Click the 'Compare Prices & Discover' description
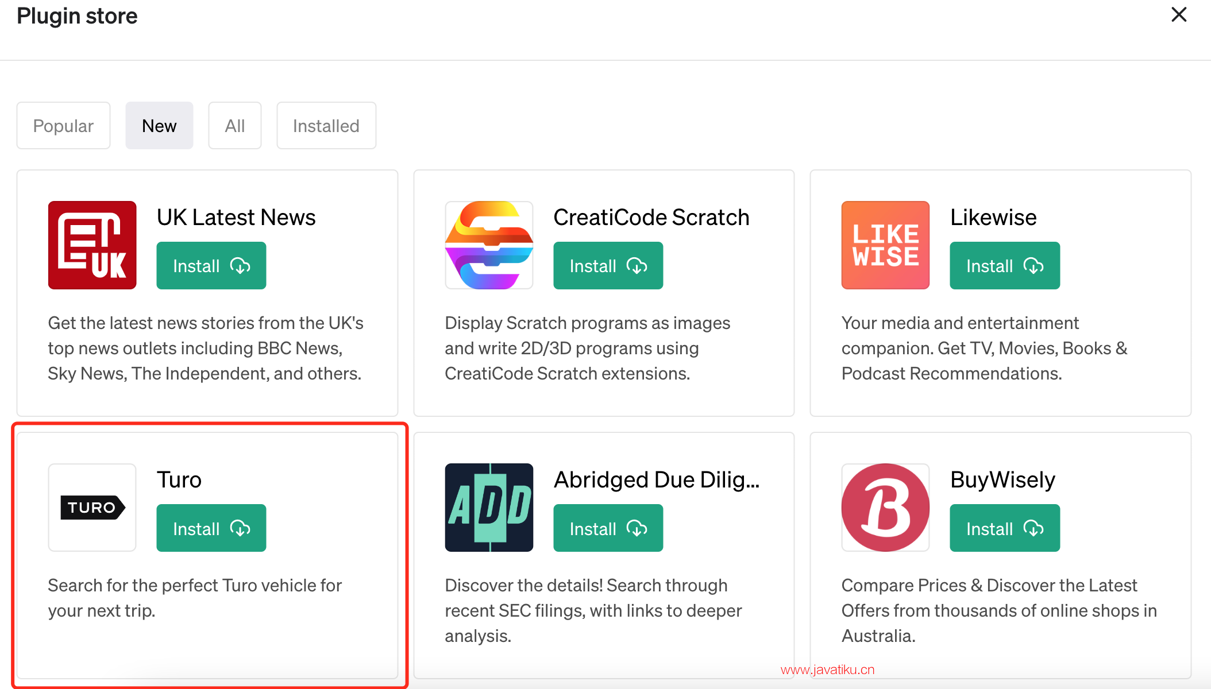 point(999,611)
